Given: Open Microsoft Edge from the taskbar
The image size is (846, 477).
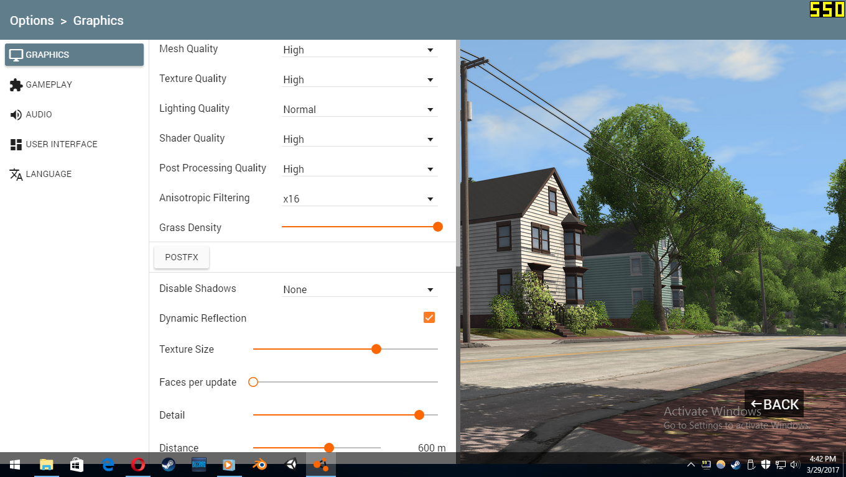Looking at the screenshot, I should 108,464.
